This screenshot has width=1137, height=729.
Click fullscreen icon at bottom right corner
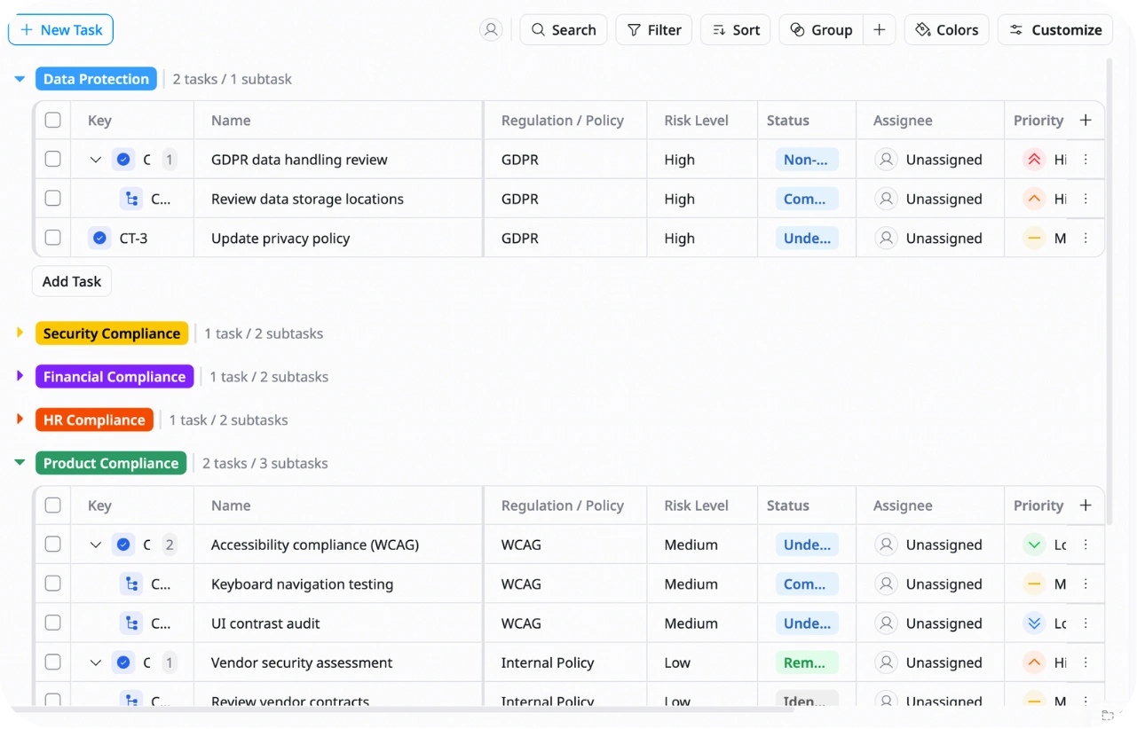tap(1108, 715)
